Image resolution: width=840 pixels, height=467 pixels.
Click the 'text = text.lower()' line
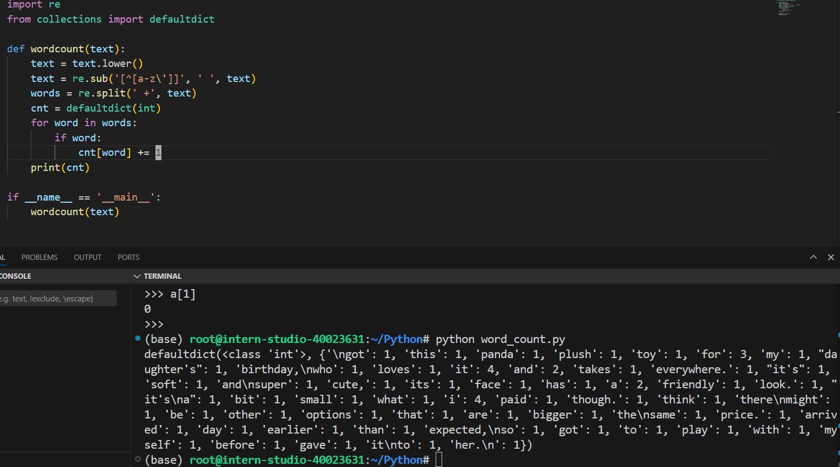[x=87, y=64]
